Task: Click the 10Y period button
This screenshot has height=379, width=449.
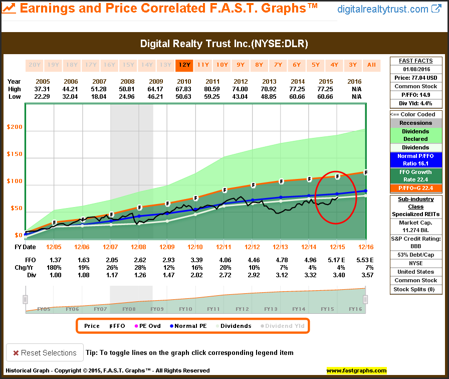Action: click(x=221, y=65)
